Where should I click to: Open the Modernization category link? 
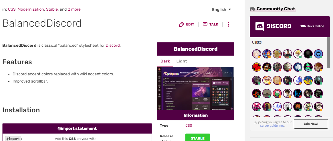coord(31,9)
